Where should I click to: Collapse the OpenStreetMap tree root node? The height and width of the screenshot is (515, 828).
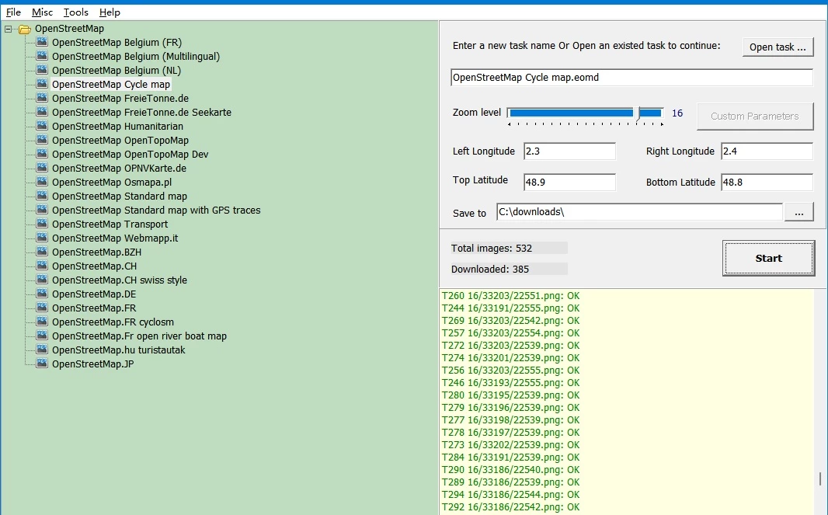tap(8, 29)
